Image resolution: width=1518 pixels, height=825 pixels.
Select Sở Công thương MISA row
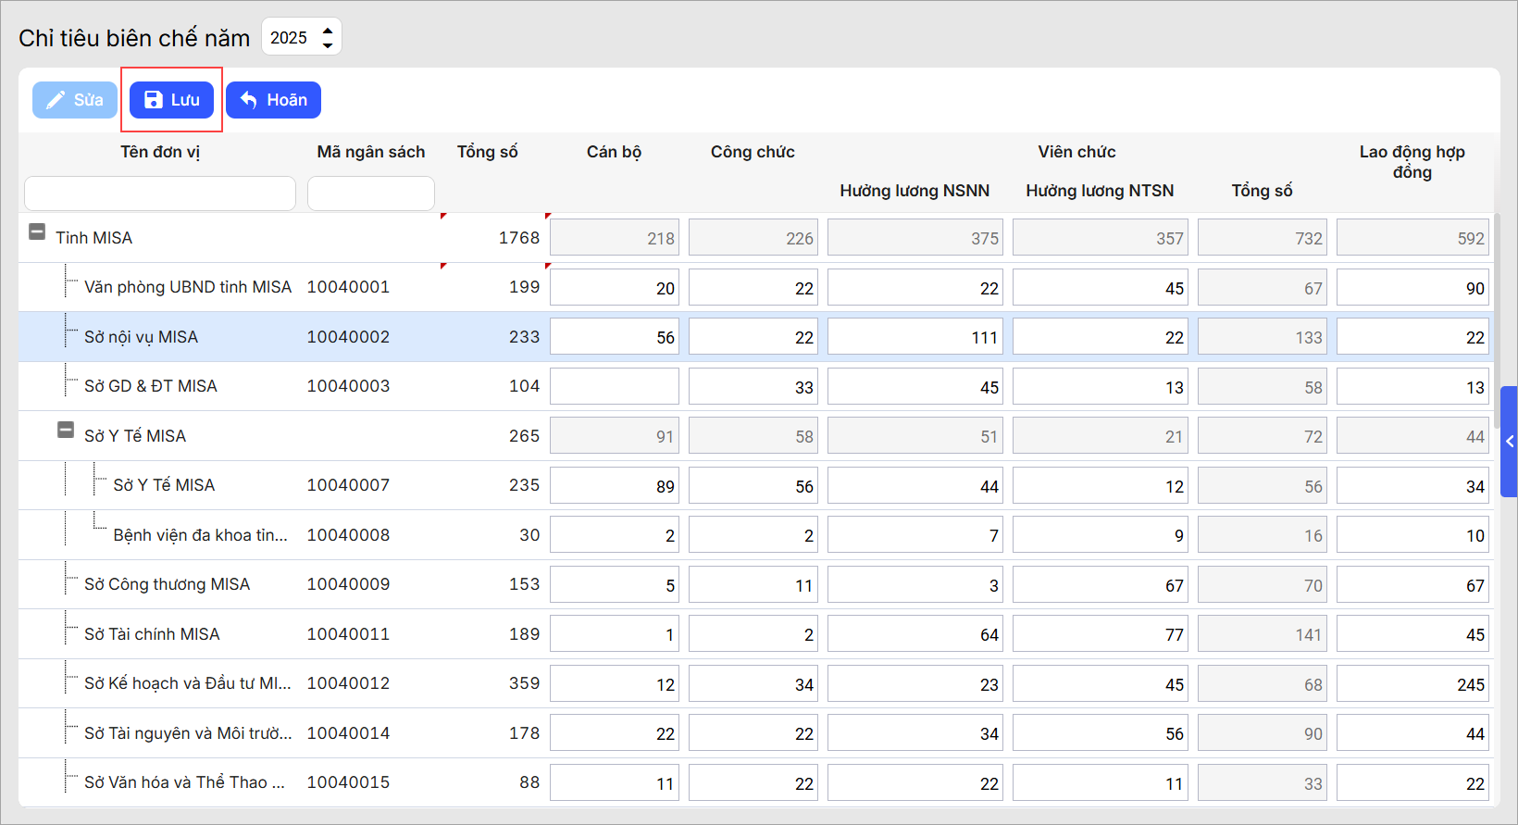(x=167, y=584)
